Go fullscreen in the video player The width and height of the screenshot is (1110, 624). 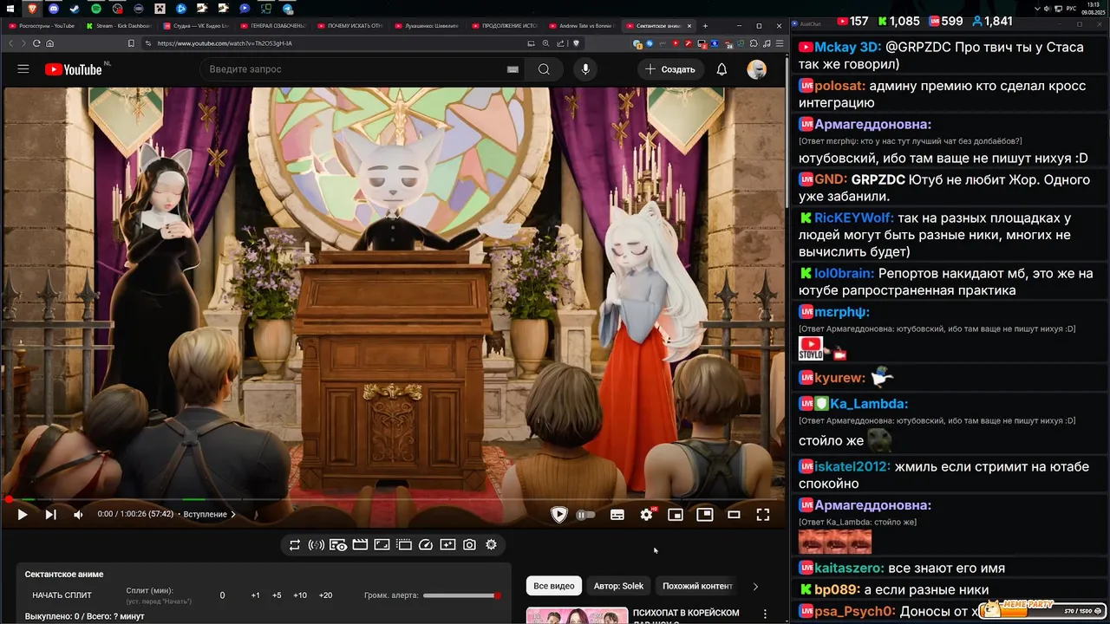763,515
